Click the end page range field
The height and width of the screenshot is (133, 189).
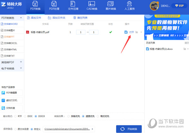point(94,32)
